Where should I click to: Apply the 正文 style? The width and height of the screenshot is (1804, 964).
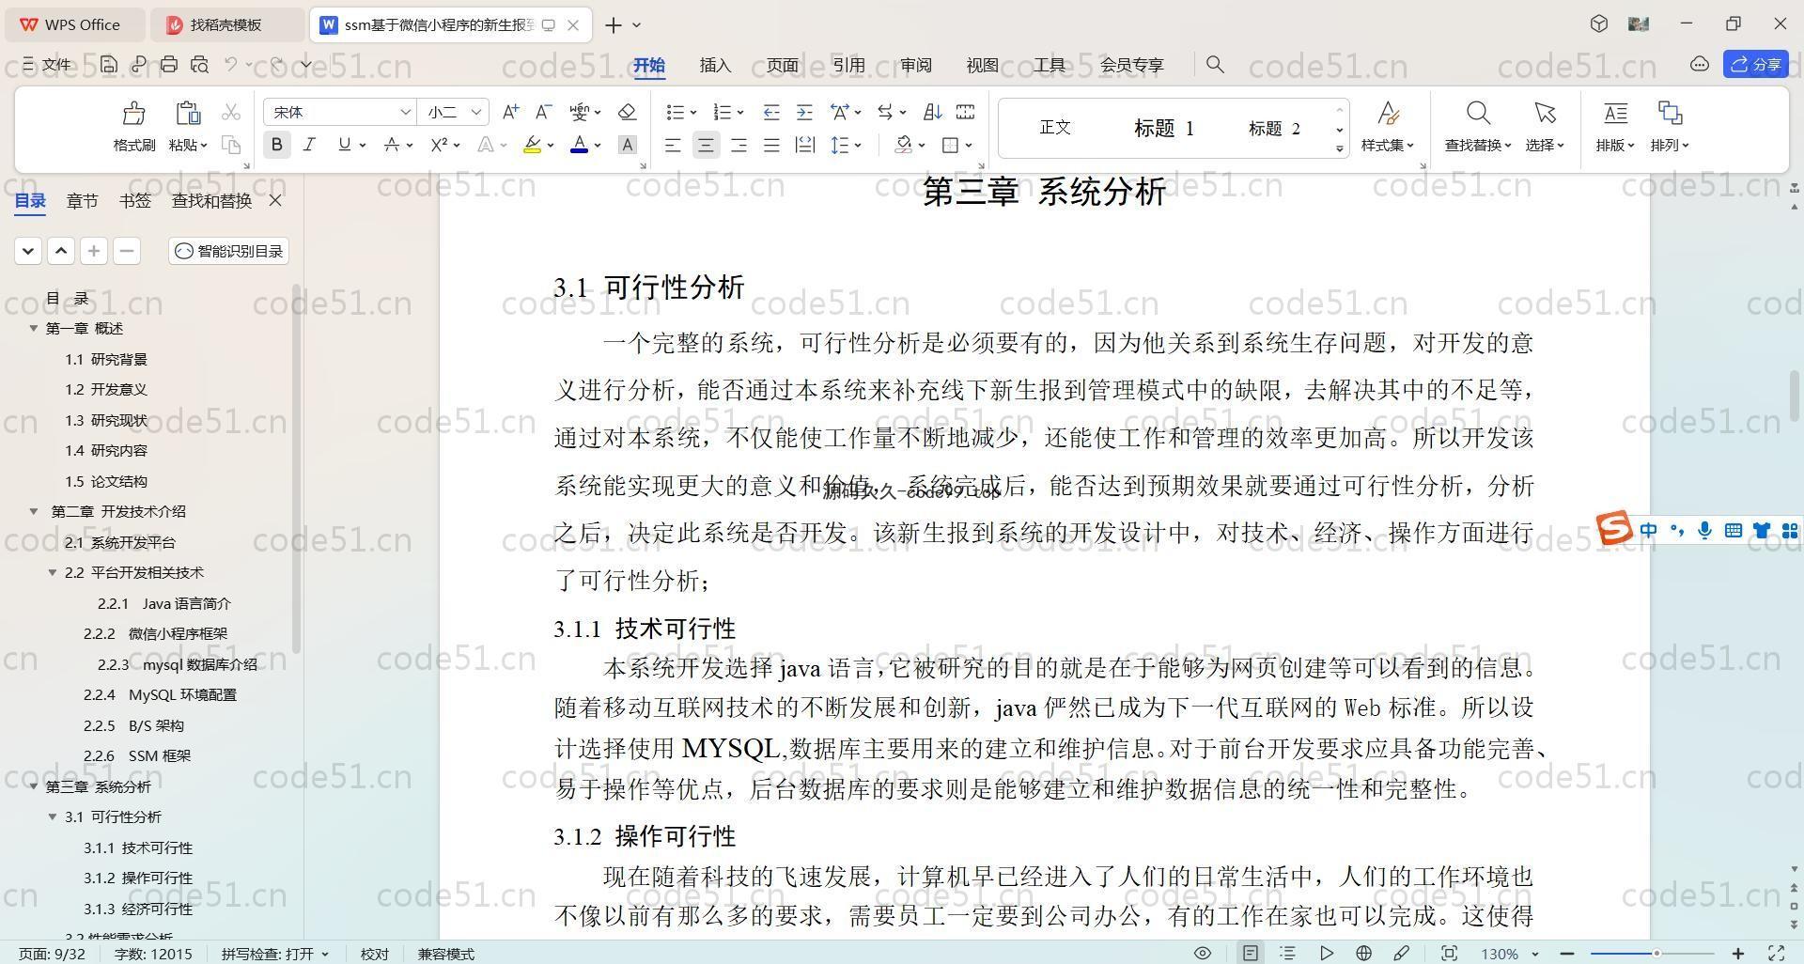[1055, 128]
